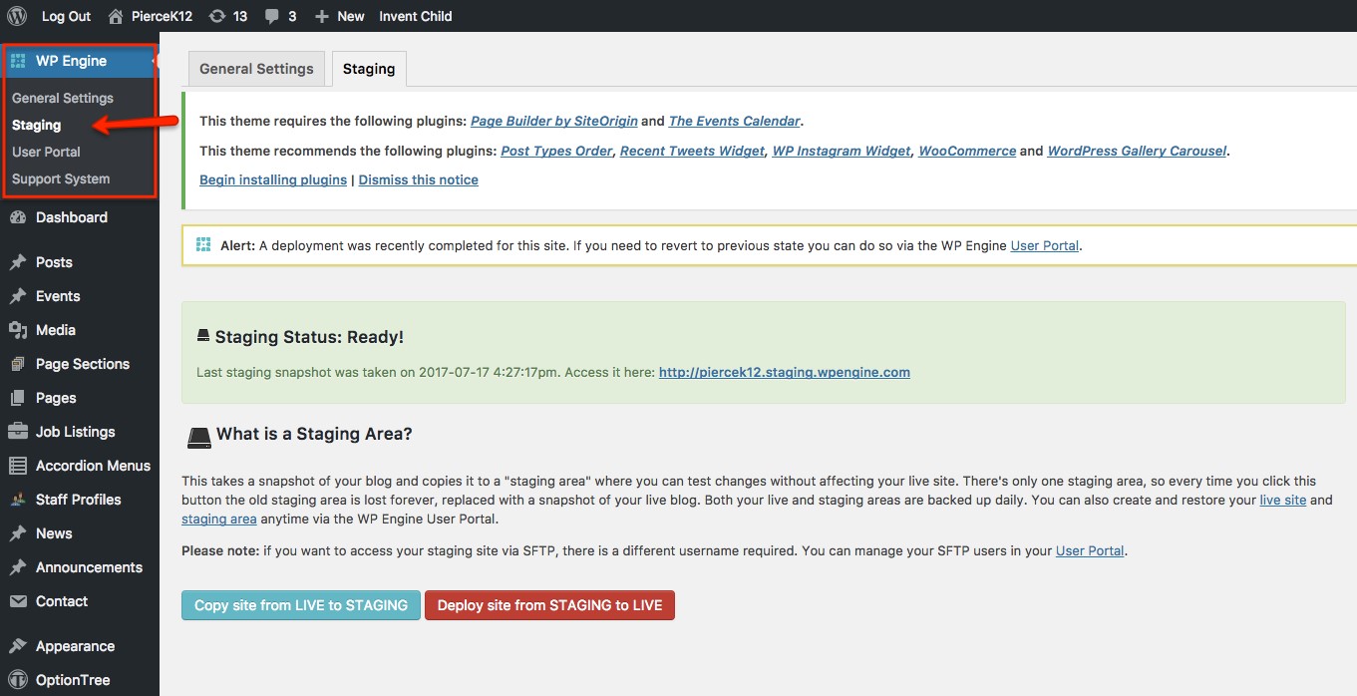Open piercek12.staging.wpengine.com link
The height and width of the screenshot is (696, 1357).
(x=785, y=372)
